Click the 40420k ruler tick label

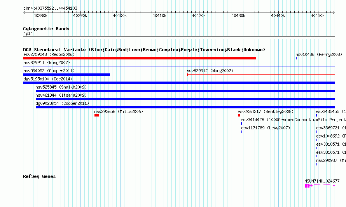199,16
